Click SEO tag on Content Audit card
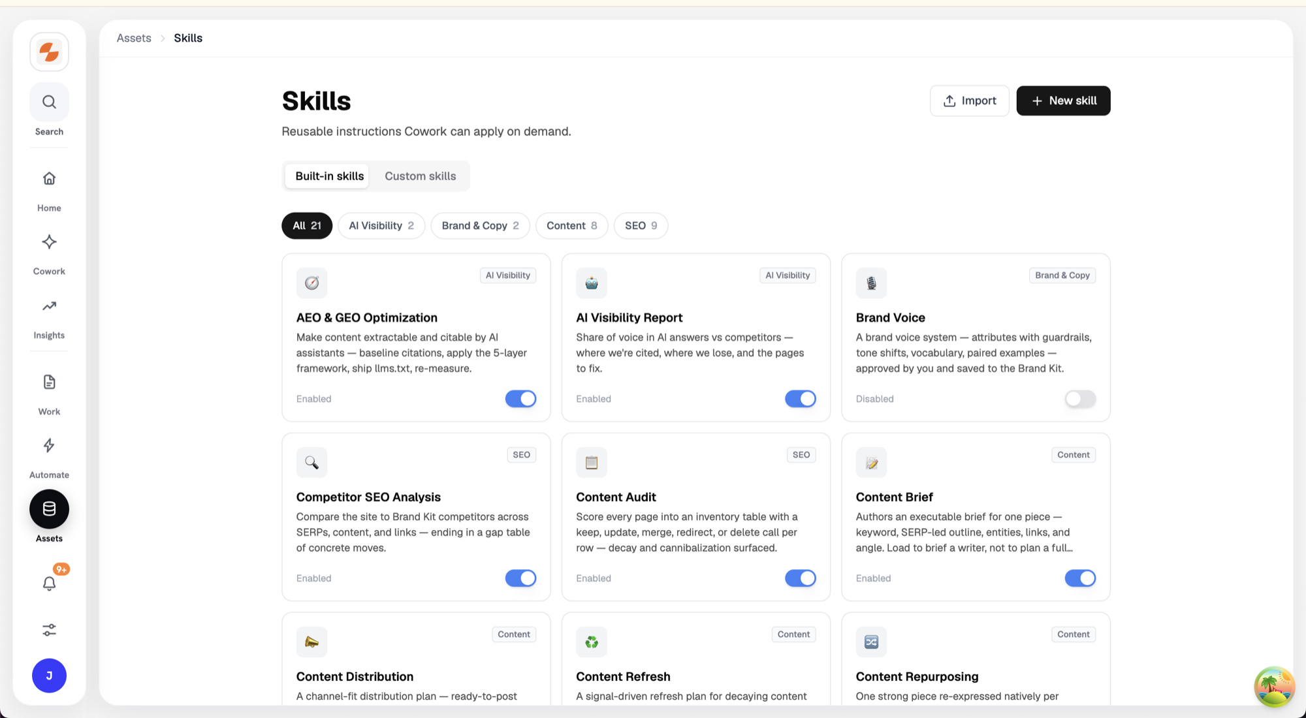 pyautogui.click(x=801, y=455)
